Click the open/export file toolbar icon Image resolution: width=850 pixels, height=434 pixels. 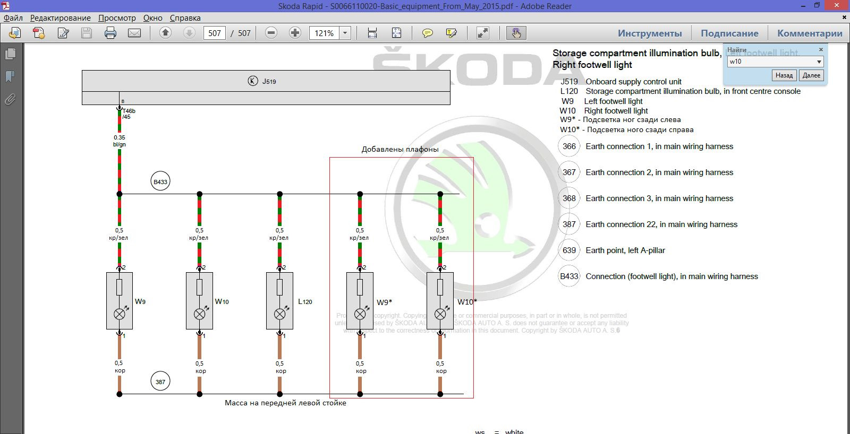[x=15, y=33]
